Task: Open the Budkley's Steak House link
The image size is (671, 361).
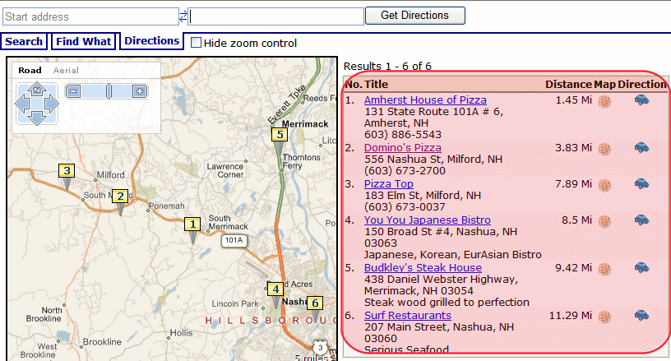Action: click(x=423, y=268)
